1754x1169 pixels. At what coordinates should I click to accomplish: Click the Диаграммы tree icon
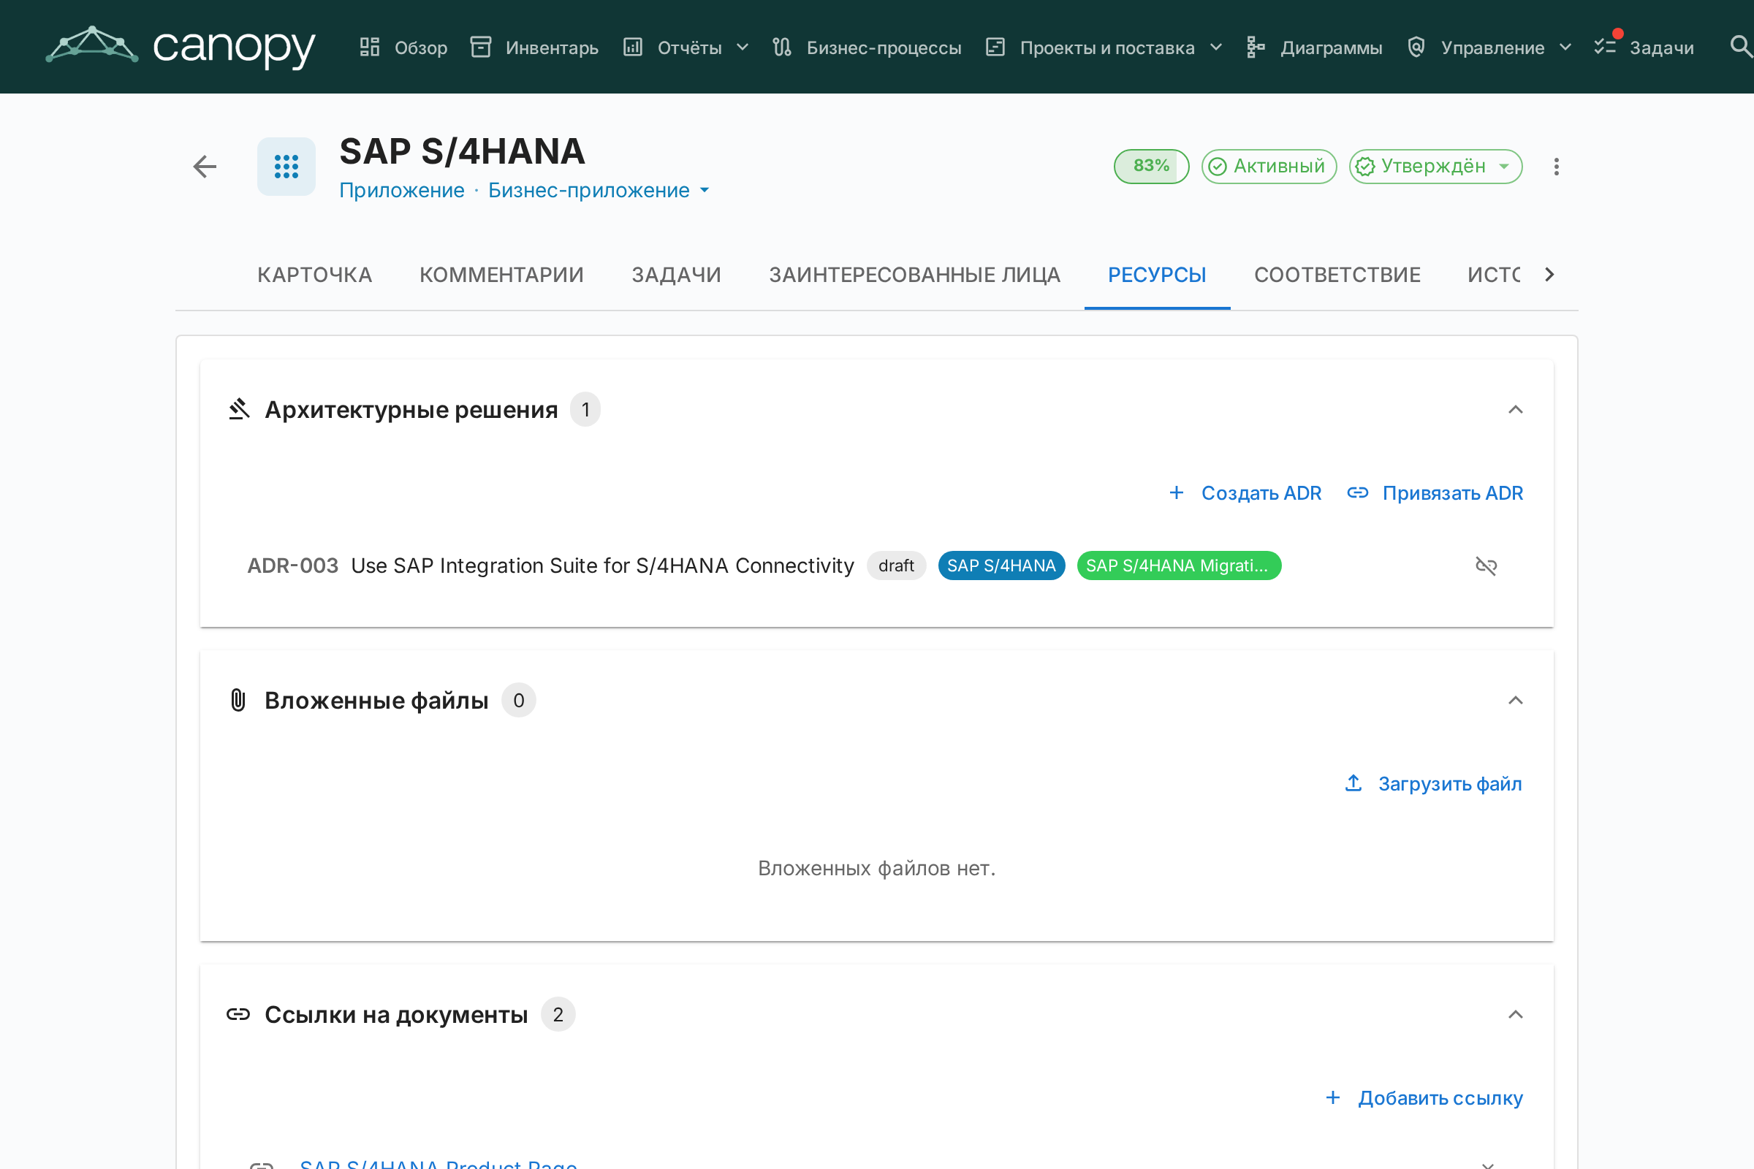pyautogui.click(x=1256, y=47)
